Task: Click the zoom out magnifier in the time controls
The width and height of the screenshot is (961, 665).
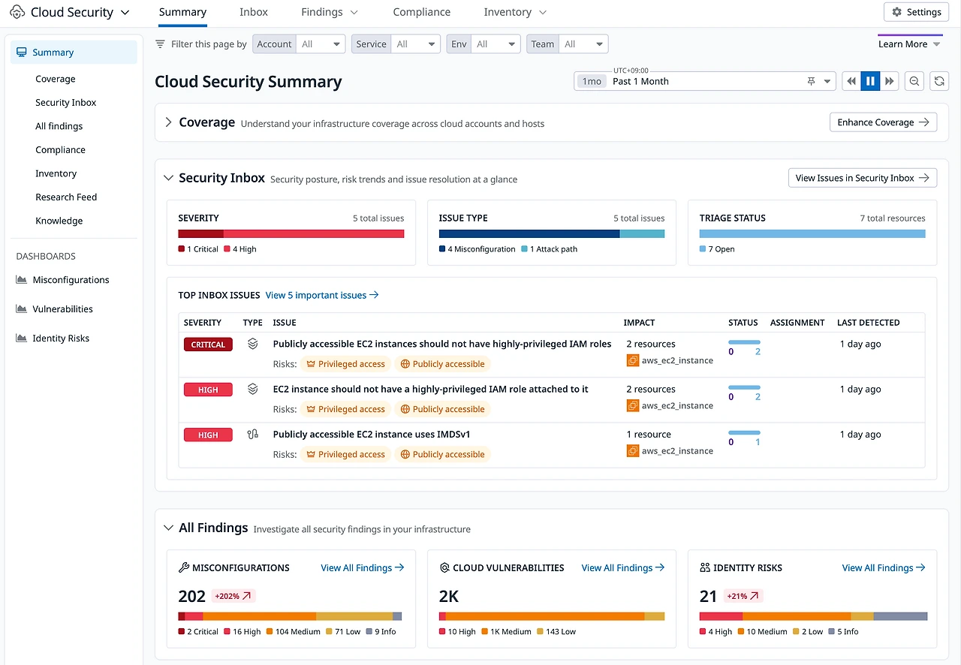Action: (x=914, y=80)
